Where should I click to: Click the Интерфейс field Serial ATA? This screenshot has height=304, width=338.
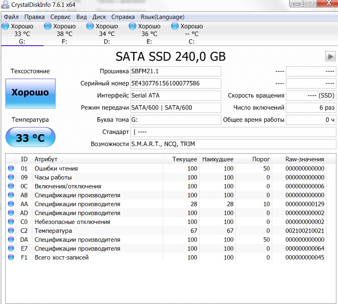coord(176,95)
